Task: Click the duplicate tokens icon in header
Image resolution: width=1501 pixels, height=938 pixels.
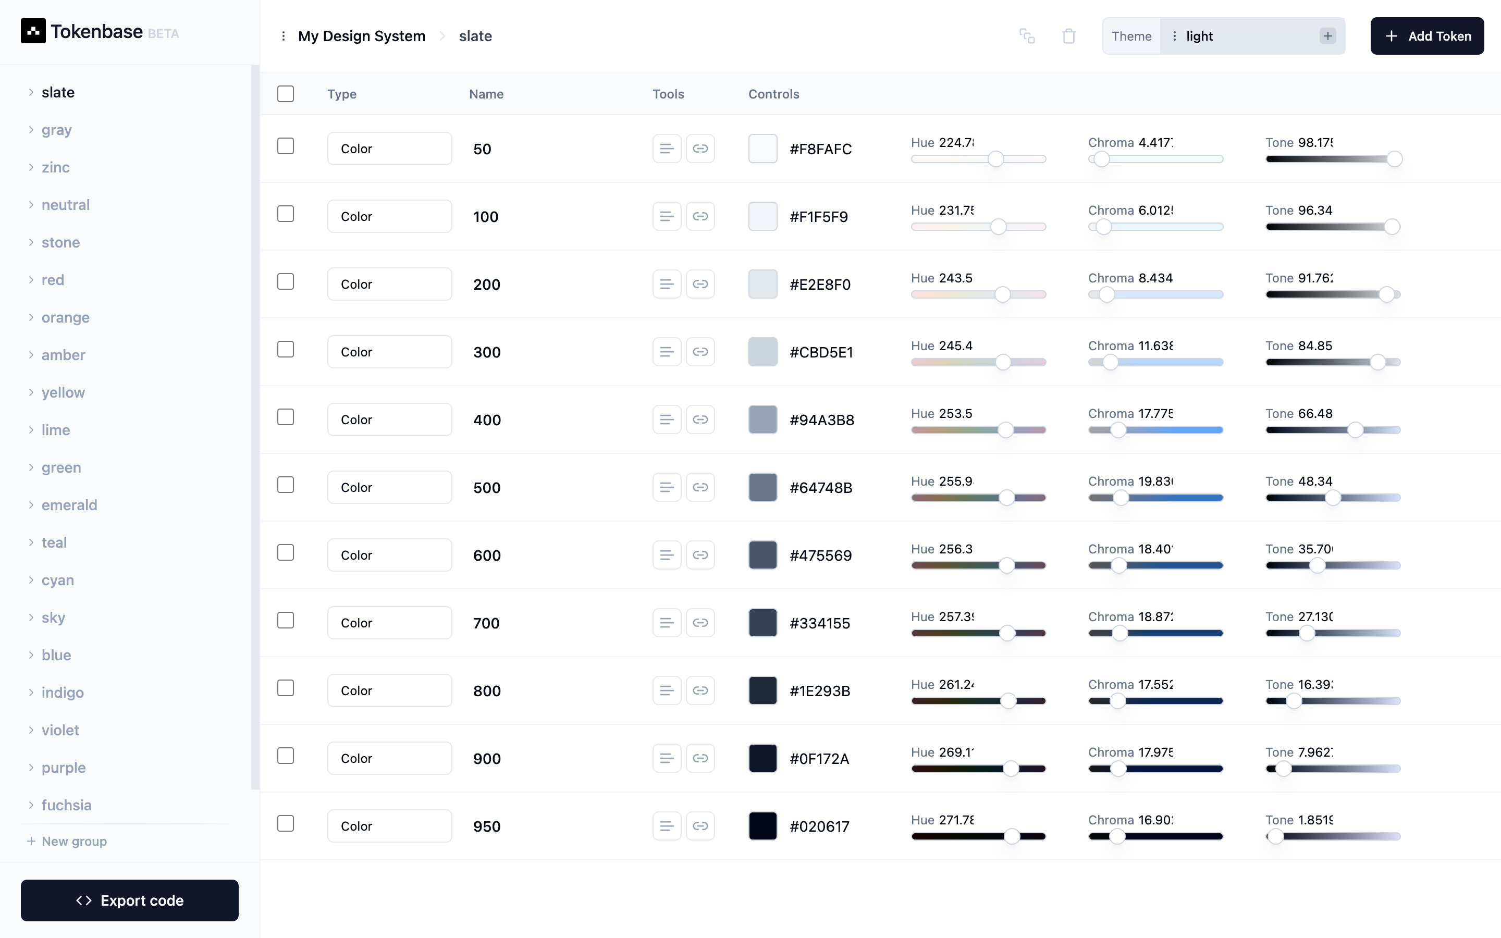Action: pos(1027,36)
